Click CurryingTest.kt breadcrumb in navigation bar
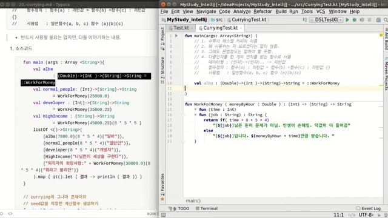This screenshot has width=388, height=218. [x=247, y=19]
